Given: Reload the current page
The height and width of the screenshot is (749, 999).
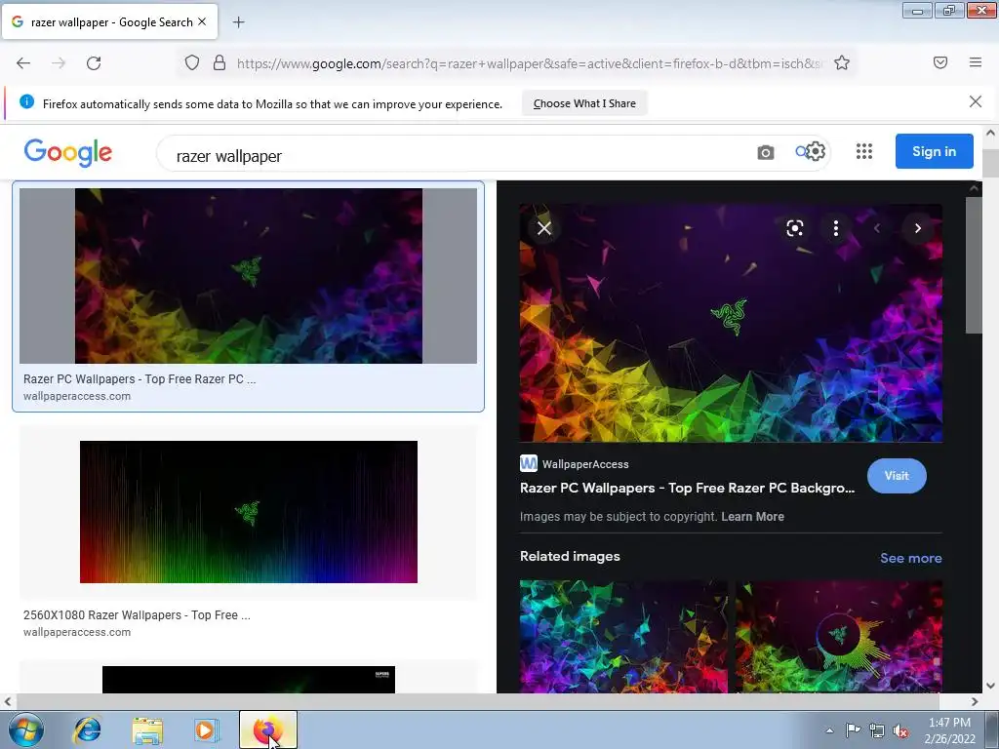Looking at the screenshot, I should pos(94,63).
